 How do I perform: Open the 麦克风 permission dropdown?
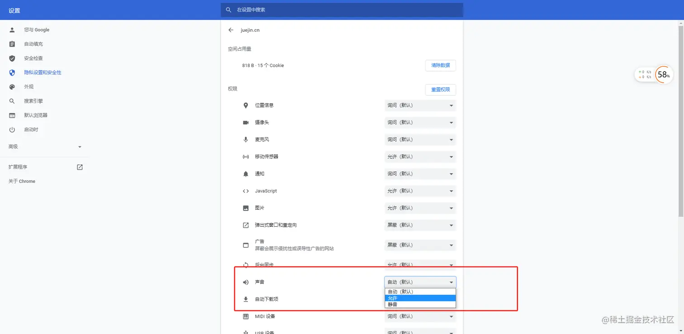point(420,139)
